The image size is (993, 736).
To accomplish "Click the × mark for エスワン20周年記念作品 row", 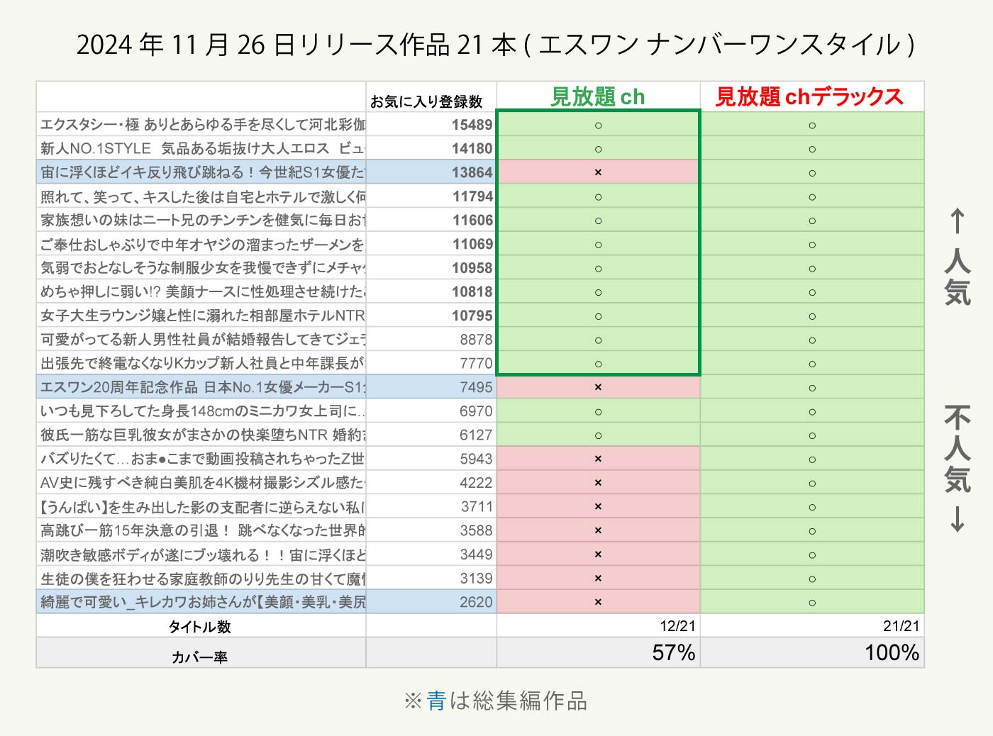I will click(x=598, y=387).
